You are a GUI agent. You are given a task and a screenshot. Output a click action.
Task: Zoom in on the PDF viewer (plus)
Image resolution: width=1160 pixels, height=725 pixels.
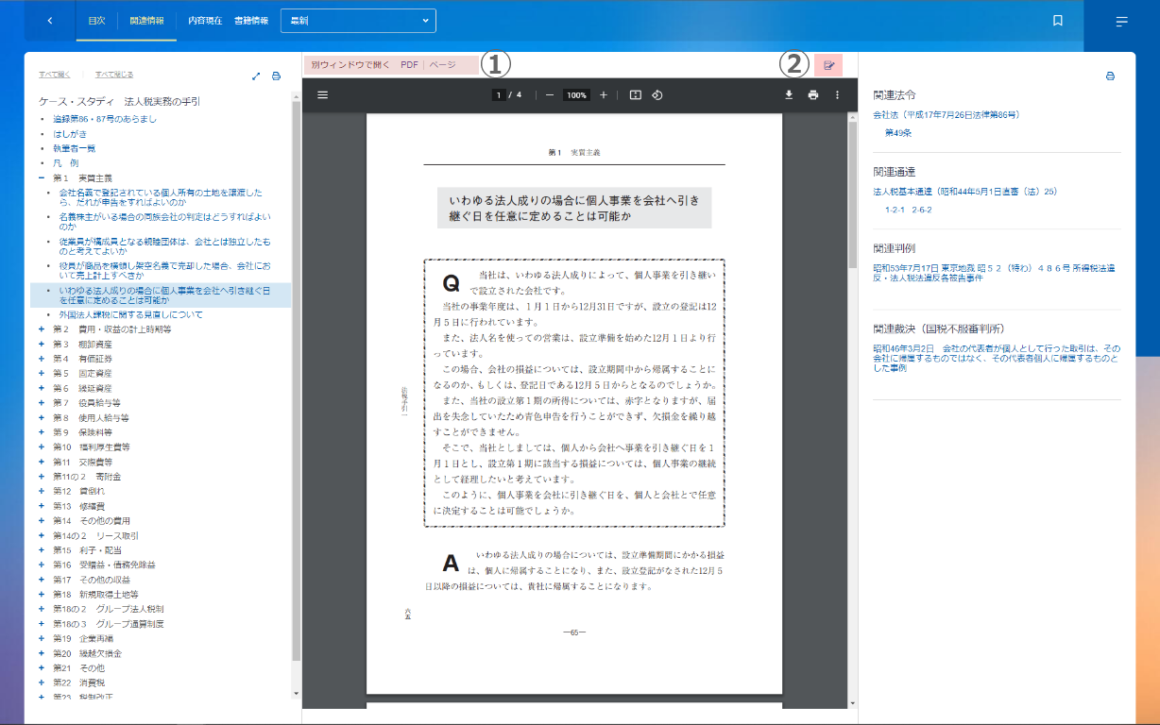[604, 94]
